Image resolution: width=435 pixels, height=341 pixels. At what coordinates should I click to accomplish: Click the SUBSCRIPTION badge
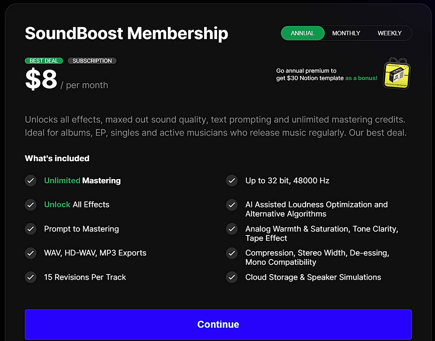[92, 60]
